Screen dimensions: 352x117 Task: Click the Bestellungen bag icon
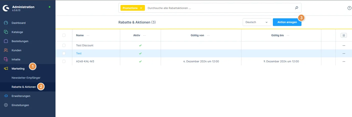(6, 41)
